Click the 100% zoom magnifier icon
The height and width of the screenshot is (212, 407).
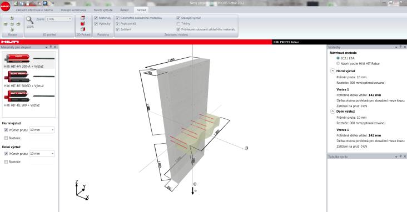tap(29, 20)
